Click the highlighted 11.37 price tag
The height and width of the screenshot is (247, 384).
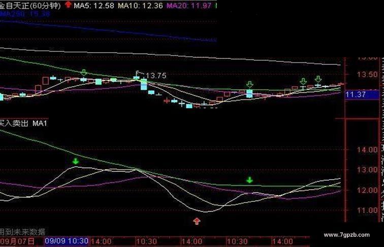362,94
